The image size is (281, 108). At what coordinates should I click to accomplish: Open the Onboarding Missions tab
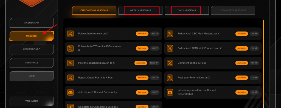(94, 10)
